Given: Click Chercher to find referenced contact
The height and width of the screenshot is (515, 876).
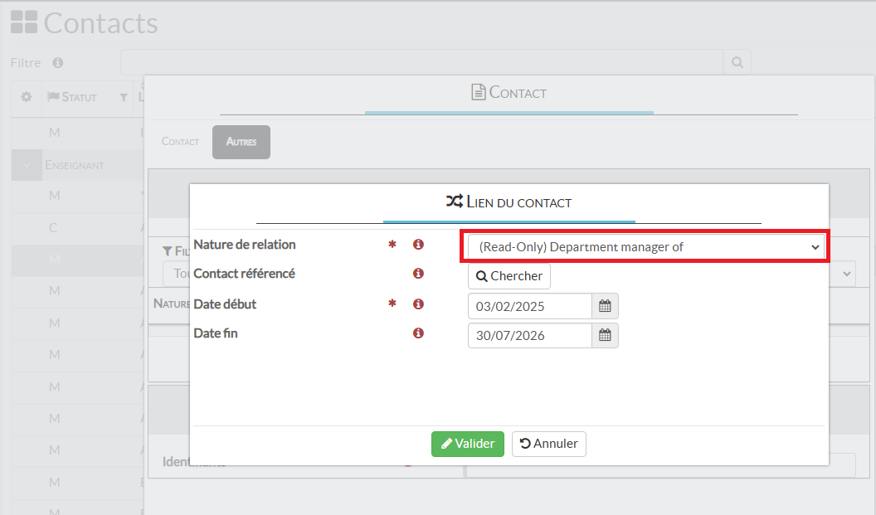Looking at the screenshot, I should click(509, 276).
